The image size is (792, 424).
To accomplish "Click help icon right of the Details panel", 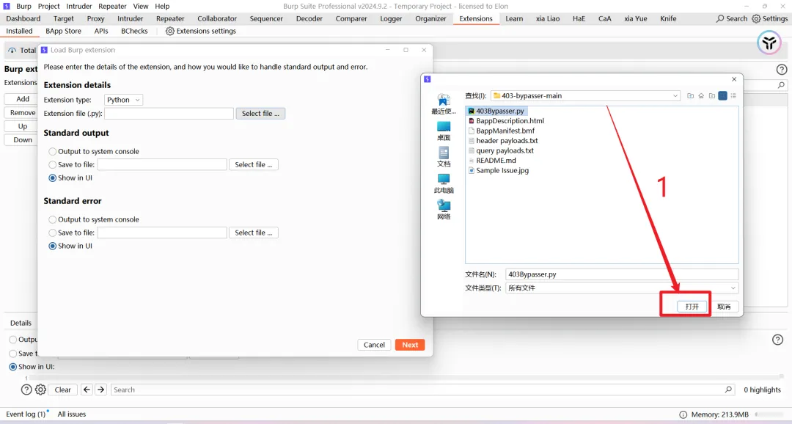I will pos(778,340).
